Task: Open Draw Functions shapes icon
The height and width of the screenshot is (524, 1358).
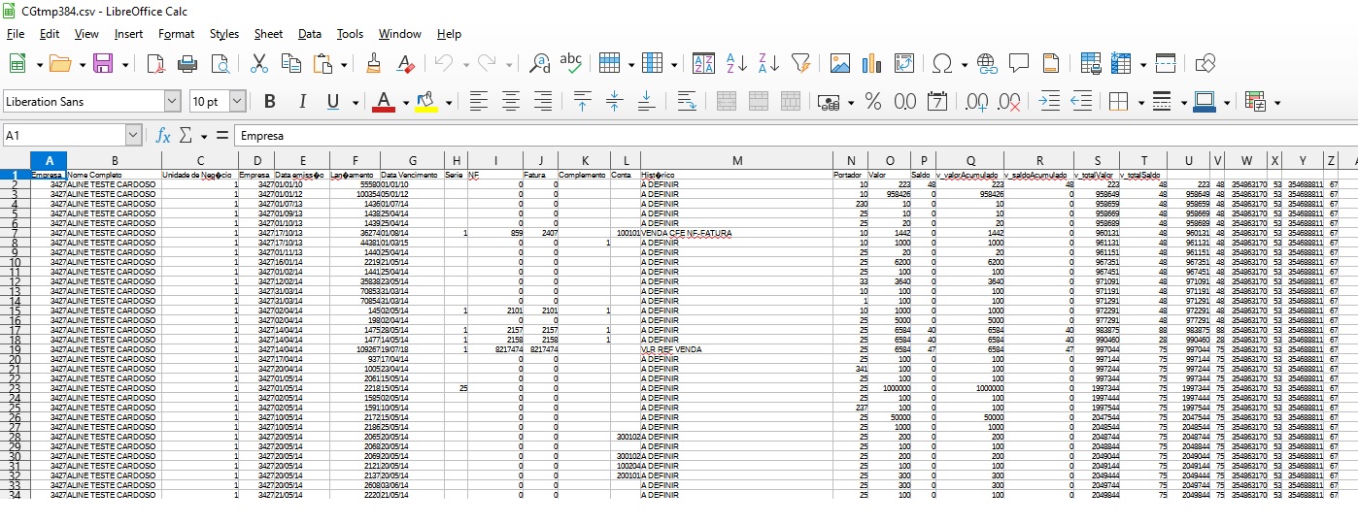Action: (1205, 64)
